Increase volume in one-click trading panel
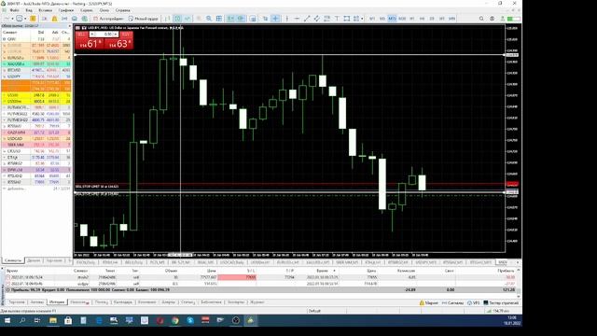Viewport: 597px width, 336px height. click(x=116, y=35)
